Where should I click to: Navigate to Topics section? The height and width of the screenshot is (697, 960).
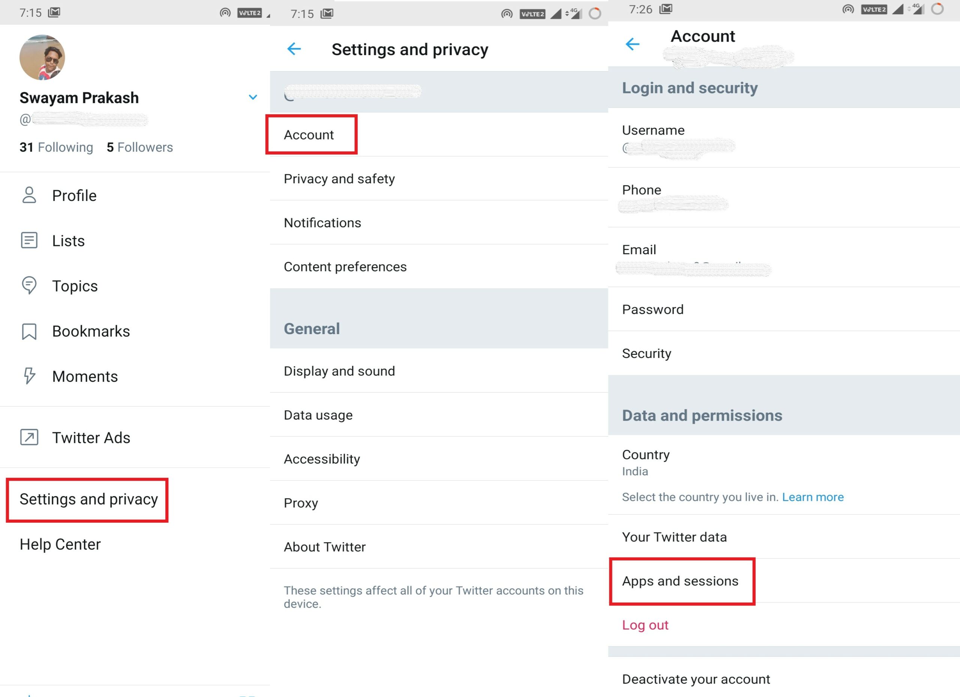coord(75,285)
